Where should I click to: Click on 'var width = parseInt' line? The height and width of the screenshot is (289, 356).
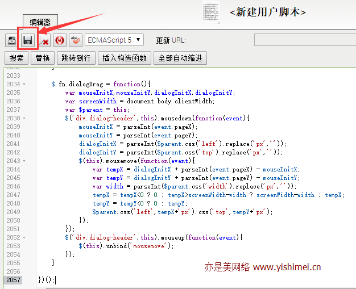coord(194,186)
